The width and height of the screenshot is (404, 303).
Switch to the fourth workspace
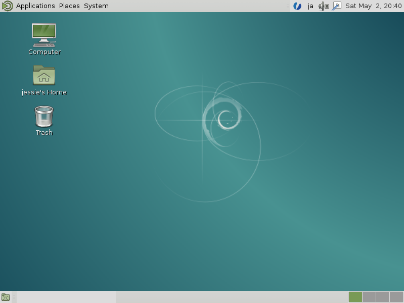(396, 297)
